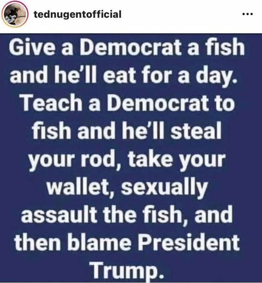262x283 pixels.
Task: Open the tednugentofficial profile avatar
Action: click(x=15, y=14)
